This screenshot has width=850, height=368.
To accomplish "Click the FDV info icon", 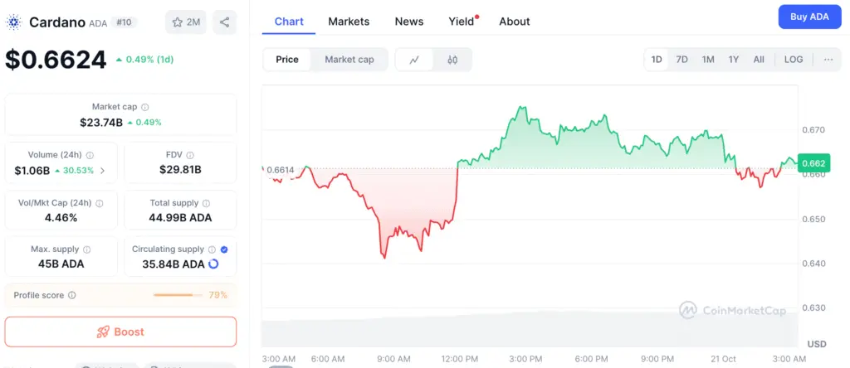I will click(191, 155).
